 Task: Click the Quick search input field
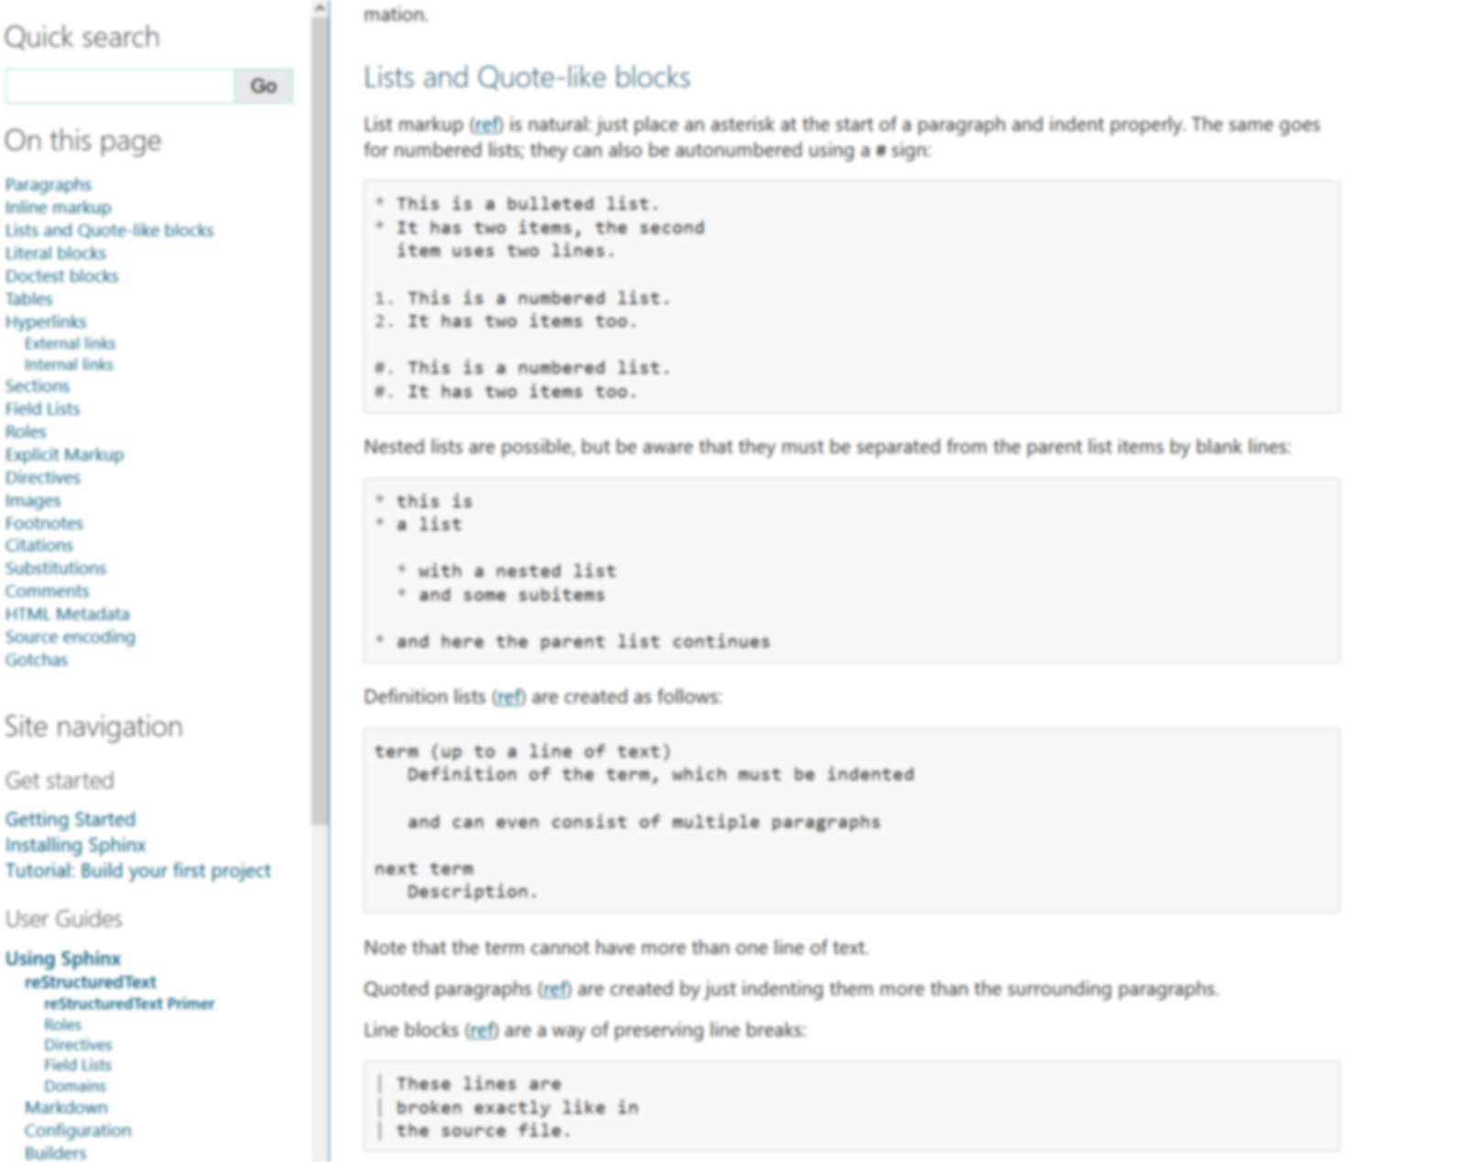click(x=119, y=86)
